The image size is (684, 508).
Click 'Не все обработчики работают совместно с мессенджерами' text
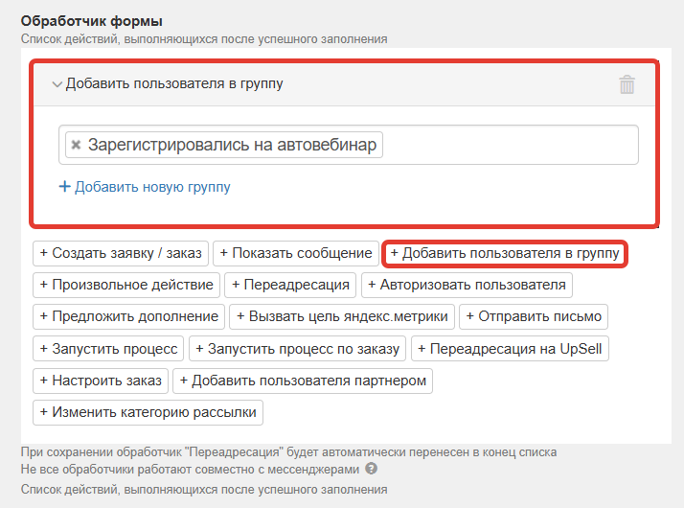(x=190, y=469)
